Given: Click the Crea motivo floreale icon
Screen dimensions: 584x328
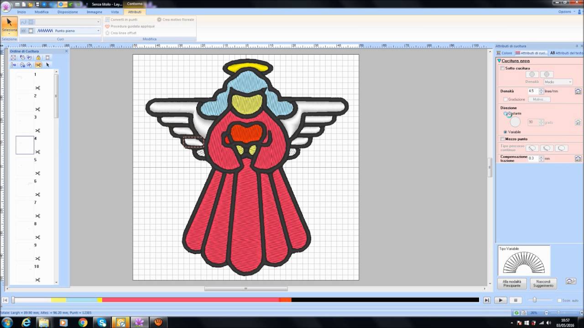Looking at the screenshot, I should click(159, 20).
